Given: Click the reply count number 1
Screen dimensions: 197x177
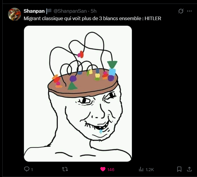Looking at the screenshot, I should [32, 170].
